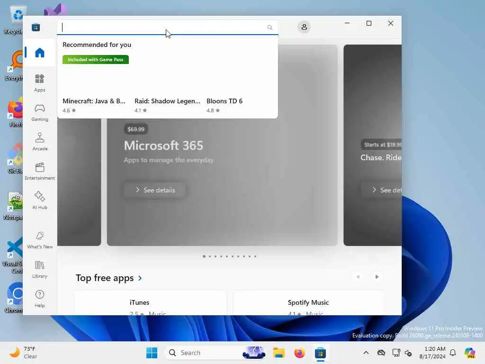
Task: Select the last carousel page dot
Action: tap(255, 256)
